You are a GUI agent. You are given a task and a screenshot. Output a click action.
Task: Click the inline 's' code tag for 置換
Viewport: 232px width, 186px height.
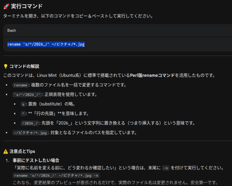click(23, 104)
